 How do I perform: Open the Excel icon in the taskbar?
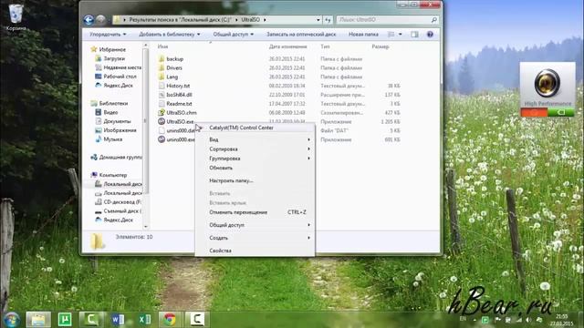coord(144,320)
